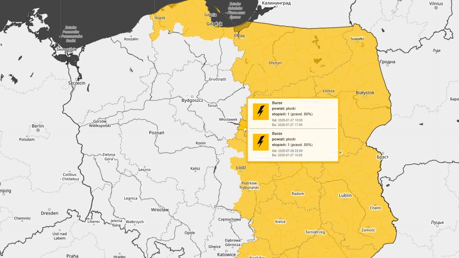
Task: Click the Opole label
Action: coord(189,233)
